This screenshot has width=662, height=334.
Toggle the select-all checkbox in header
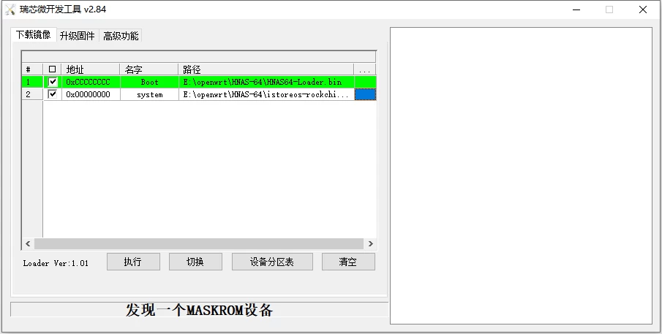point(53,69)
